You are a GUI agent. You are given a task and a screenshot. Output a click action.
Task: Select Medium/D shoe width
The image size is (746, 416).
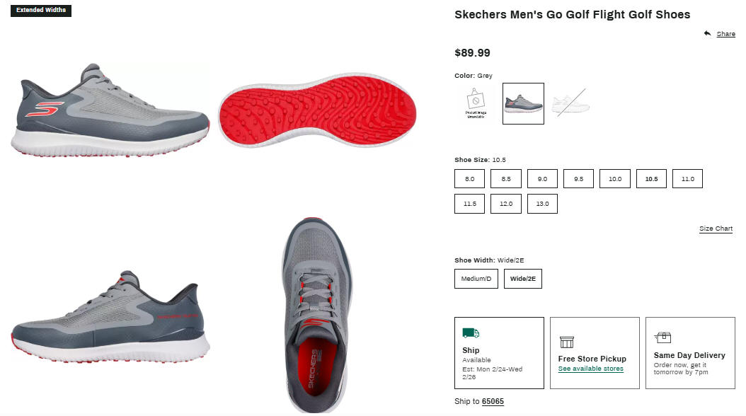(476, 279)
